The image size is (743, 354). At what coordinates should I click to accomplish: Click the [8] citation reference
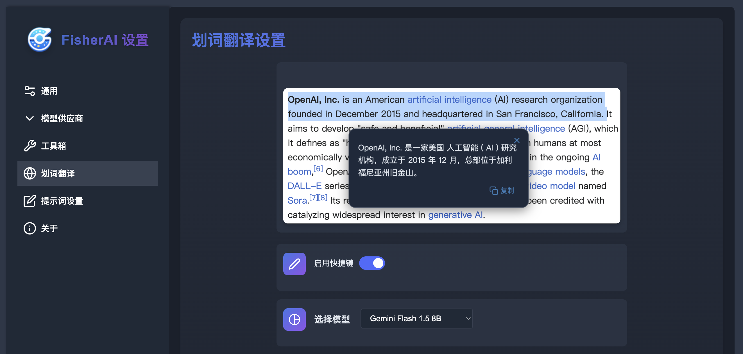pos(323,197)
